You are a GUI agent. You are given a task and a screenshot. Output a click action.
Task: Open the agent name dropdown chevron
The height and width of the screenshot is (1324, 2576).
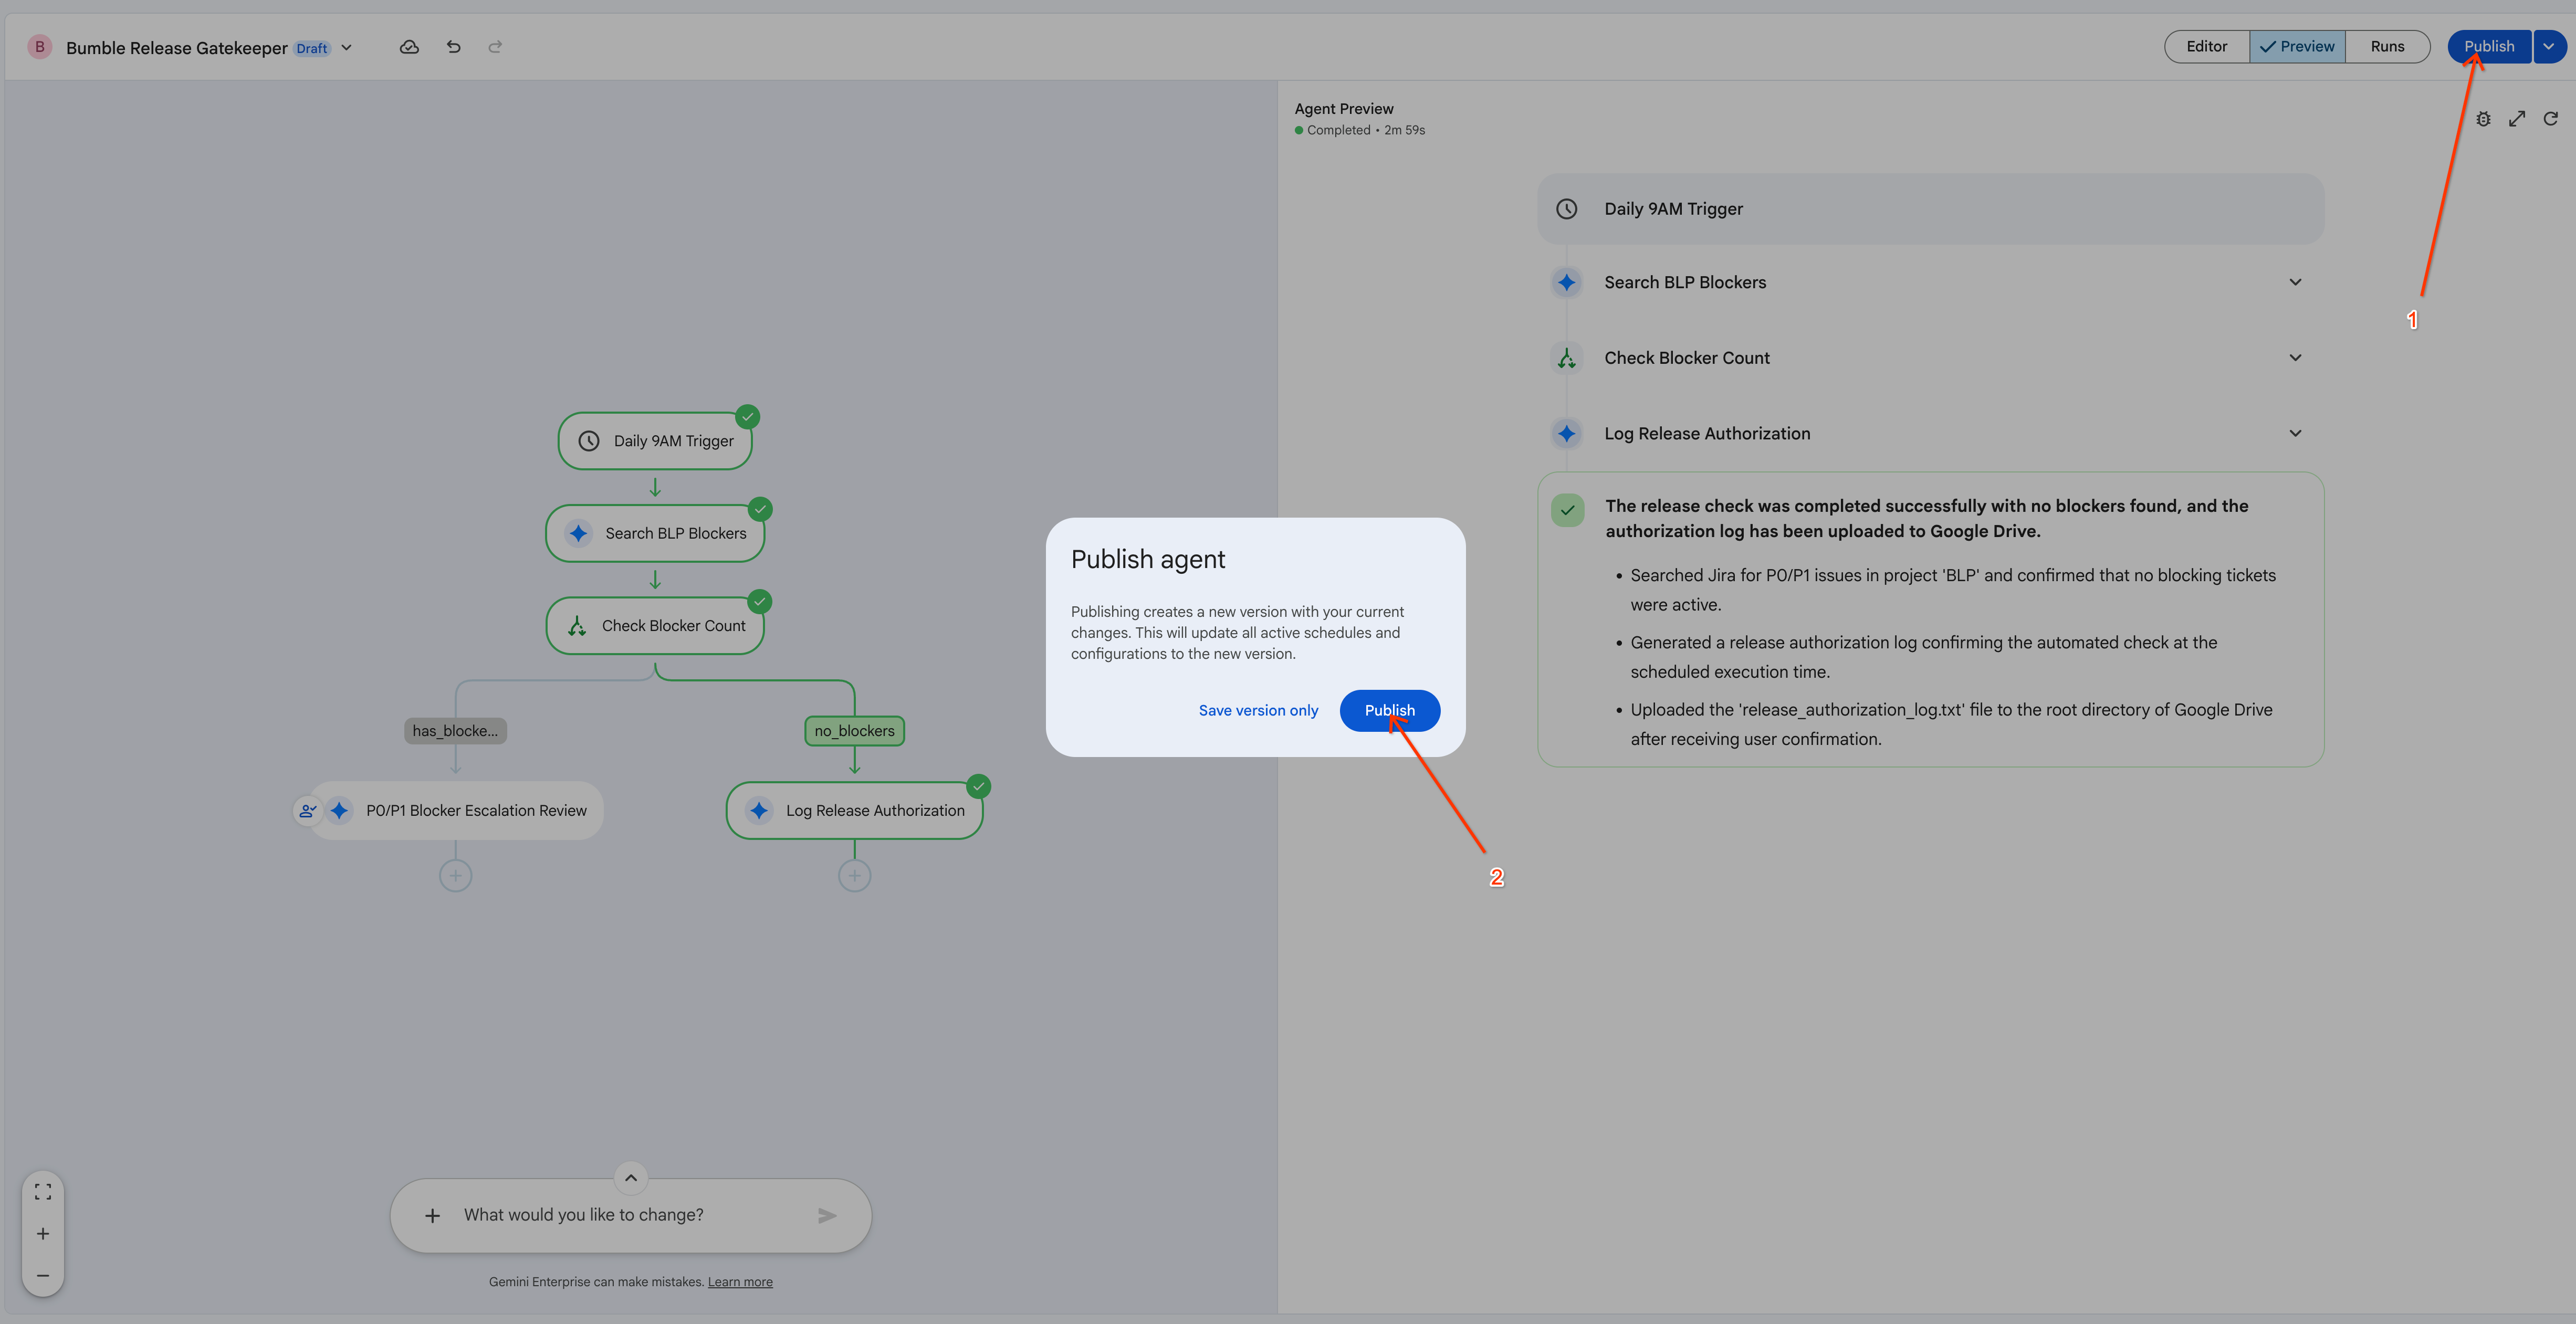click(x=347, y=47)
